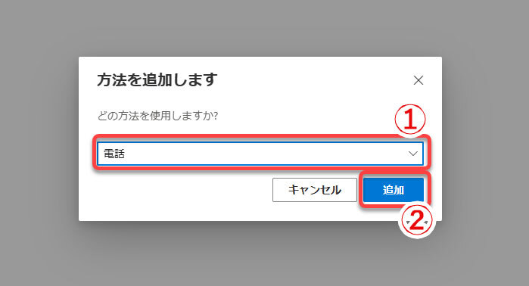Open the 電話 method combo box
529x286 pixels.
coord(260,154)
